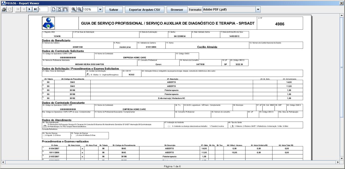Click the date 18/11/2006 in realized procedures
The height and width of the screenshot is (169, 345).
click(54, 152)
